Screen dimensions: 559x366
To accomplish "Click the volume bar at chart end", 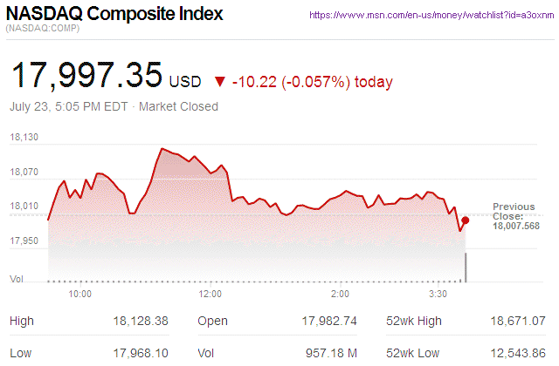I will coord(466,268).
